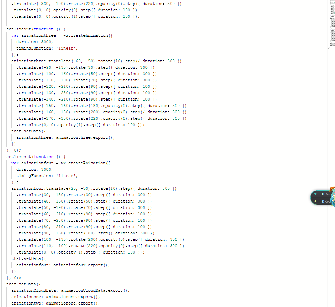Click the download speed arrow in network widget

point(315,201)
